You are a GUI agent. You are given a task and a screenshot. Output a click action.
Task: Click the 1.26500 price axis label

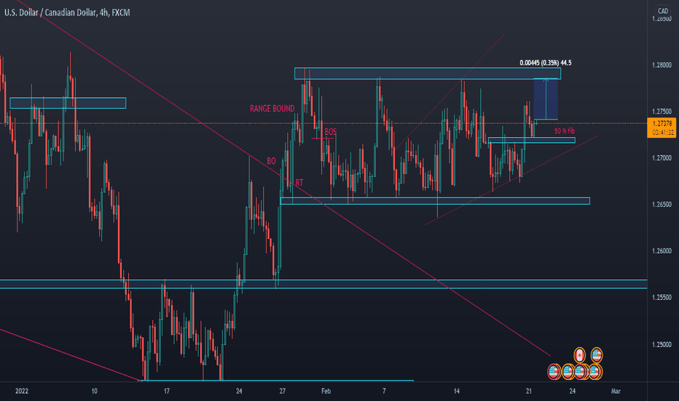[x=662, y=204]
